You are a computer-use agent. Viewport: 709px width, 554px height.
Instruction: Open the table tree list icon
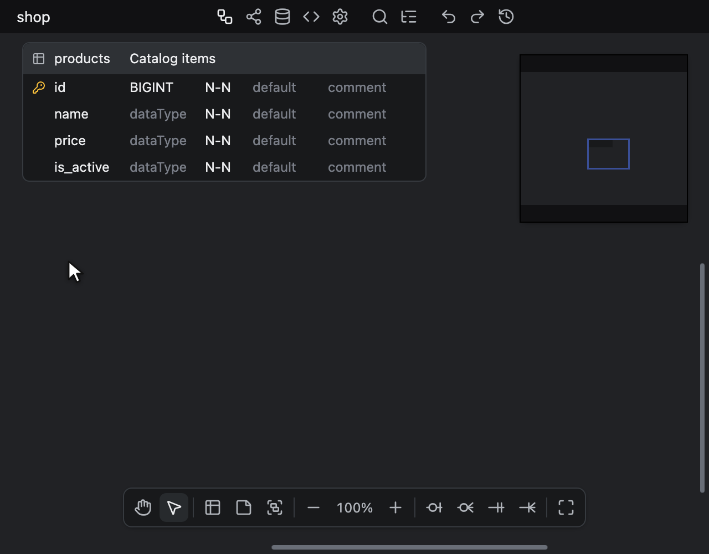(409, 17)
